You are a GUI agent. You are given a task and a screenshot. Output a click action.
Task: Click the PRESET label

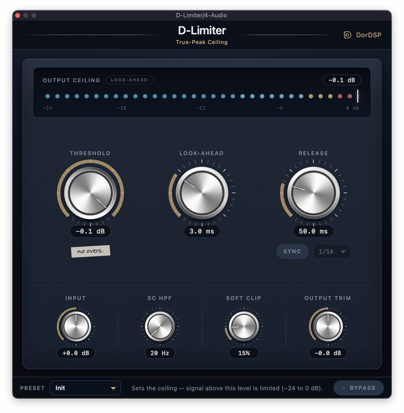point(32,388)
